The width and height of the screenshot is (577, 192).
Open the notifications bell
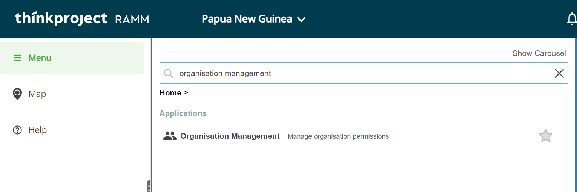tap(572, 19)
